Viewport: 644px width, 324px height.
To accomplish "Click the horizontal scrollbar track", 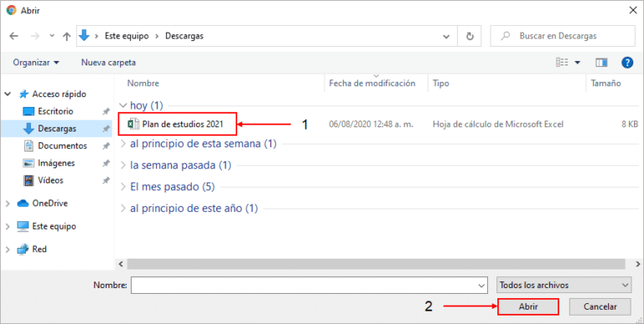I will point(376,264).
